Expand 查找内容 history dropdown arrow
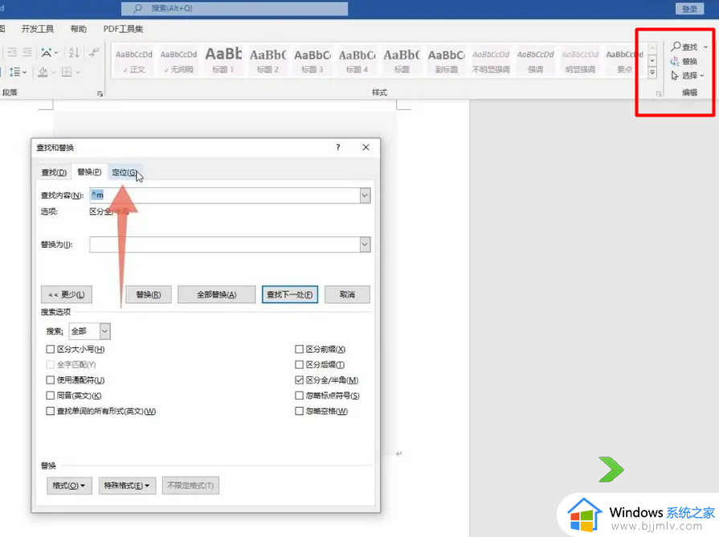The image size is (719, 537). [365, 195]
